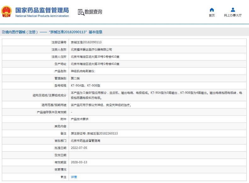Screen dimensions: 249x183
Task: Click the 结构及组成 description text
Action: (156, 95)
